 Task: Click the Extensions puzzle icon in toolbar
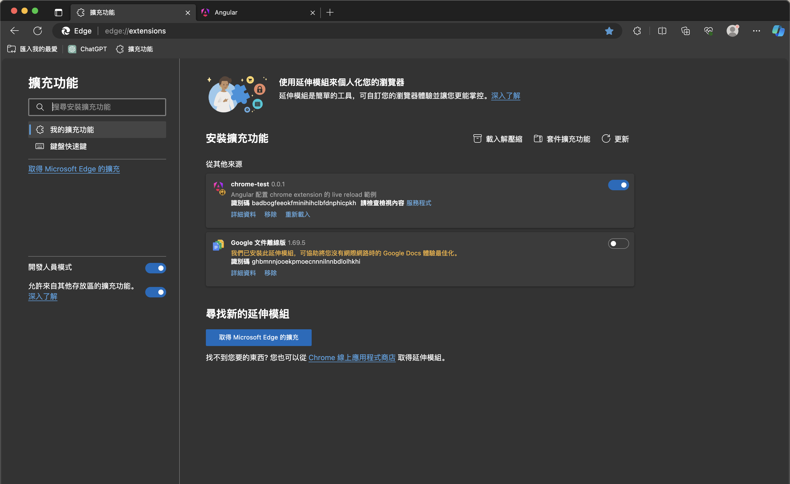(637, 31)
